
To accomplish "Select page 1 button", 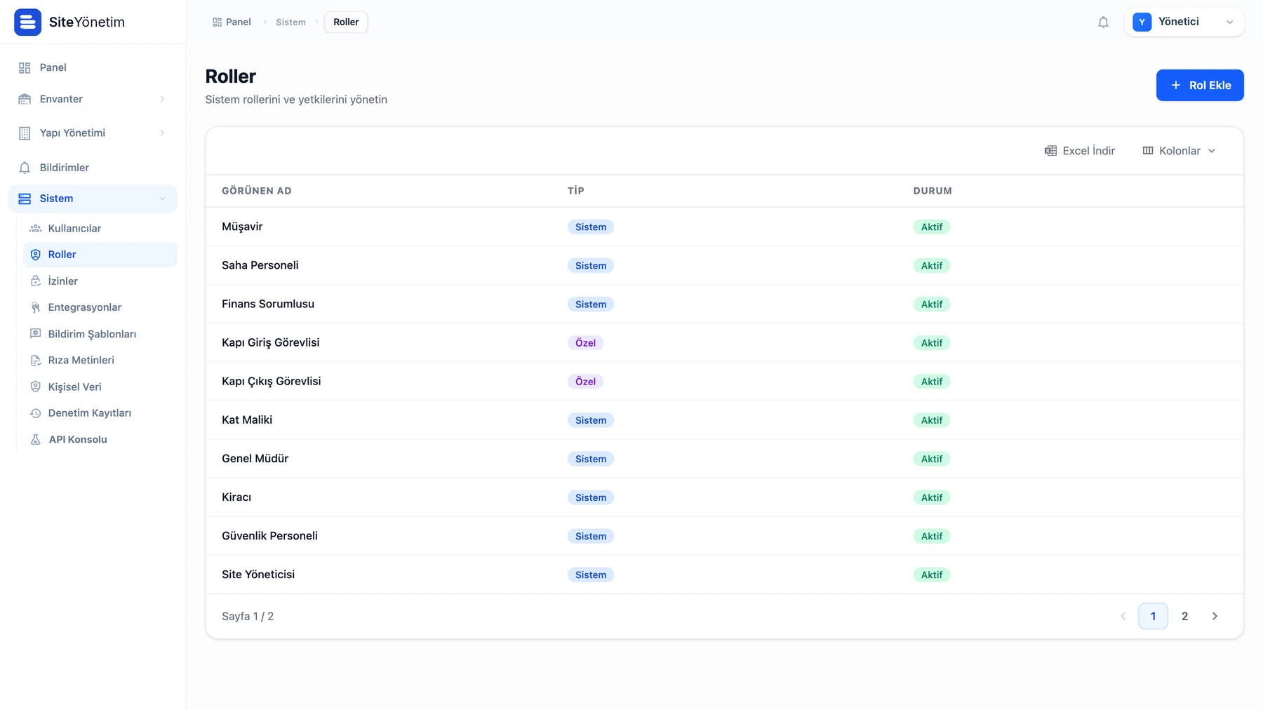I will [x=1153, y=616].
